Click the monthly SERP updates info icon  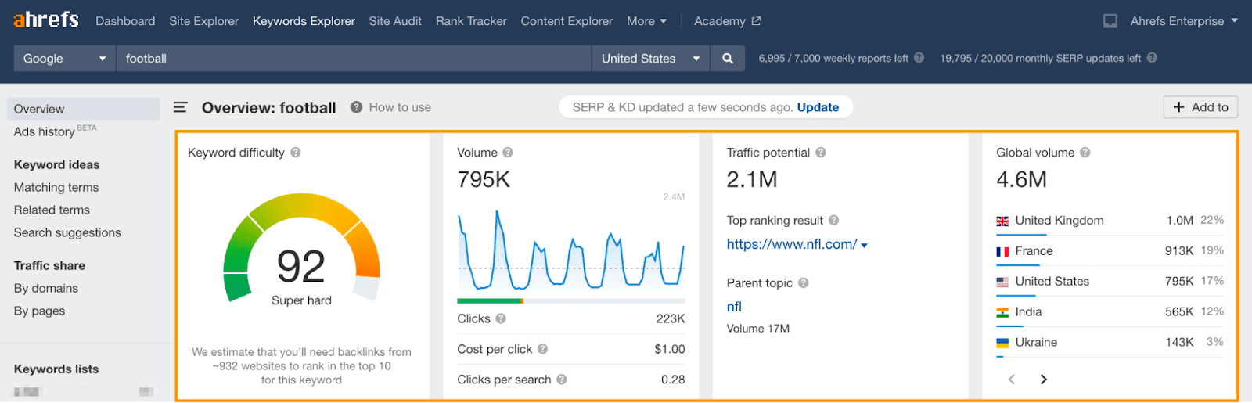(x=1152, y=58)
